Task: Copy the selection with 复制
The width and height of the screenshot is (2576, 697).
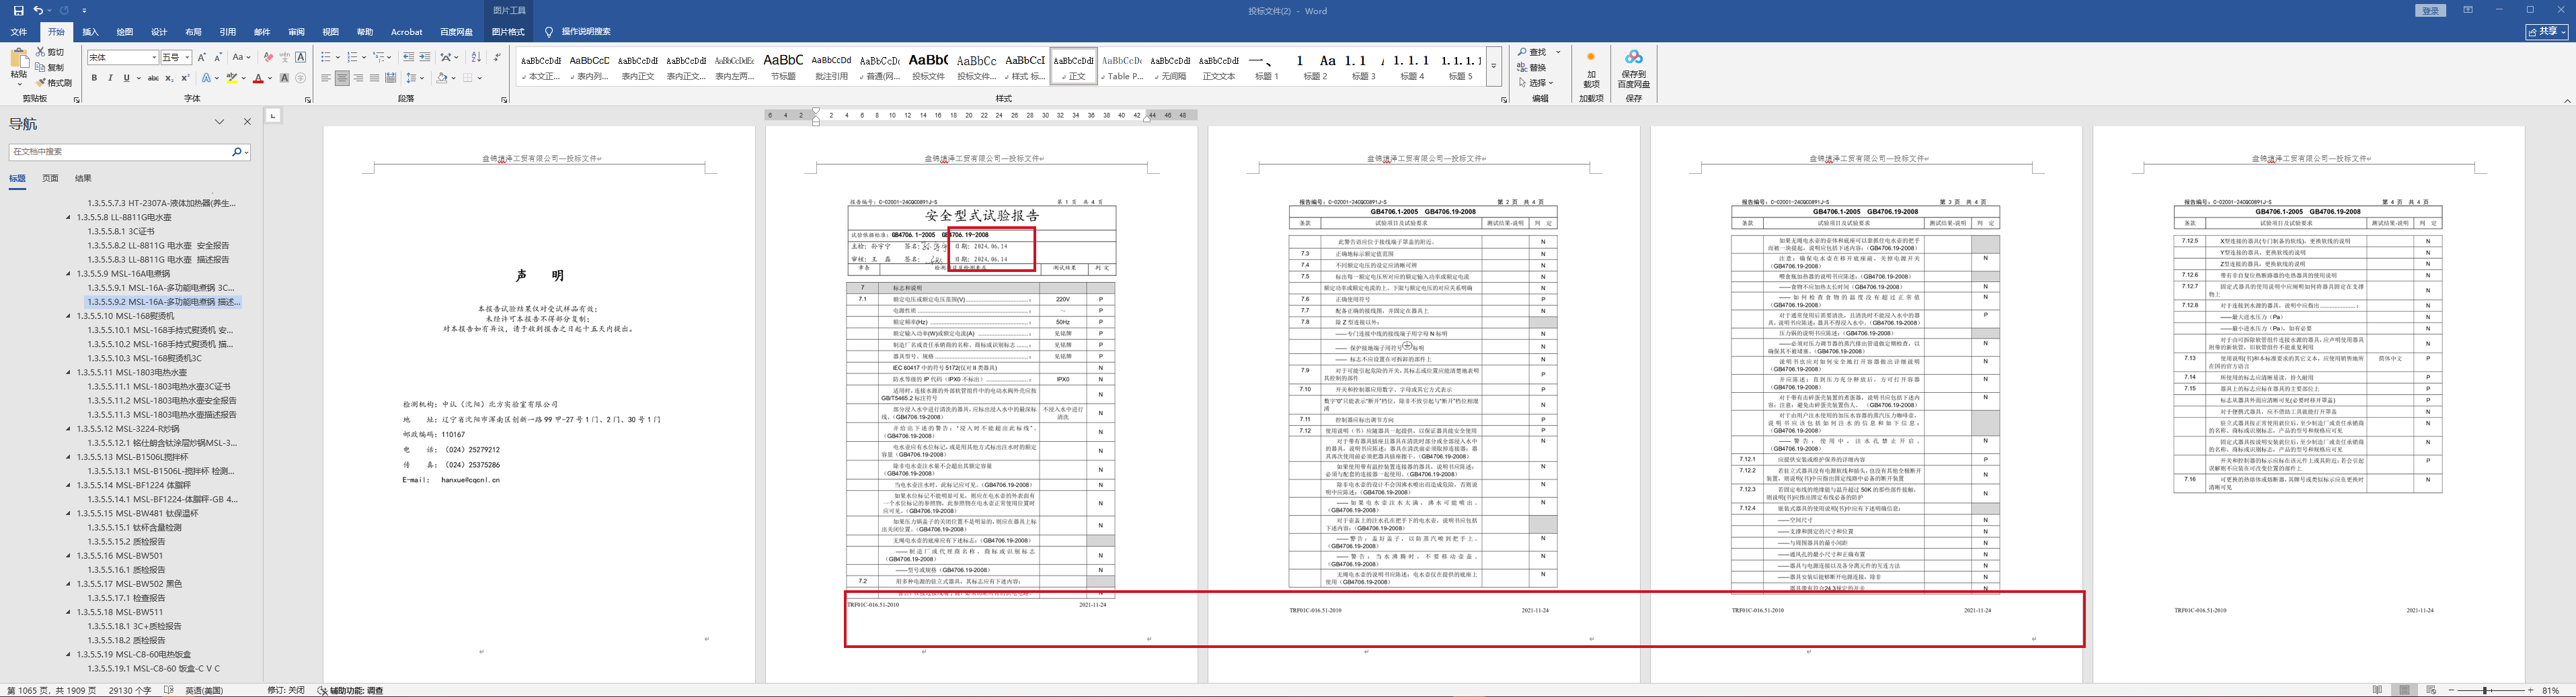Action: click(x=50, y=67)
